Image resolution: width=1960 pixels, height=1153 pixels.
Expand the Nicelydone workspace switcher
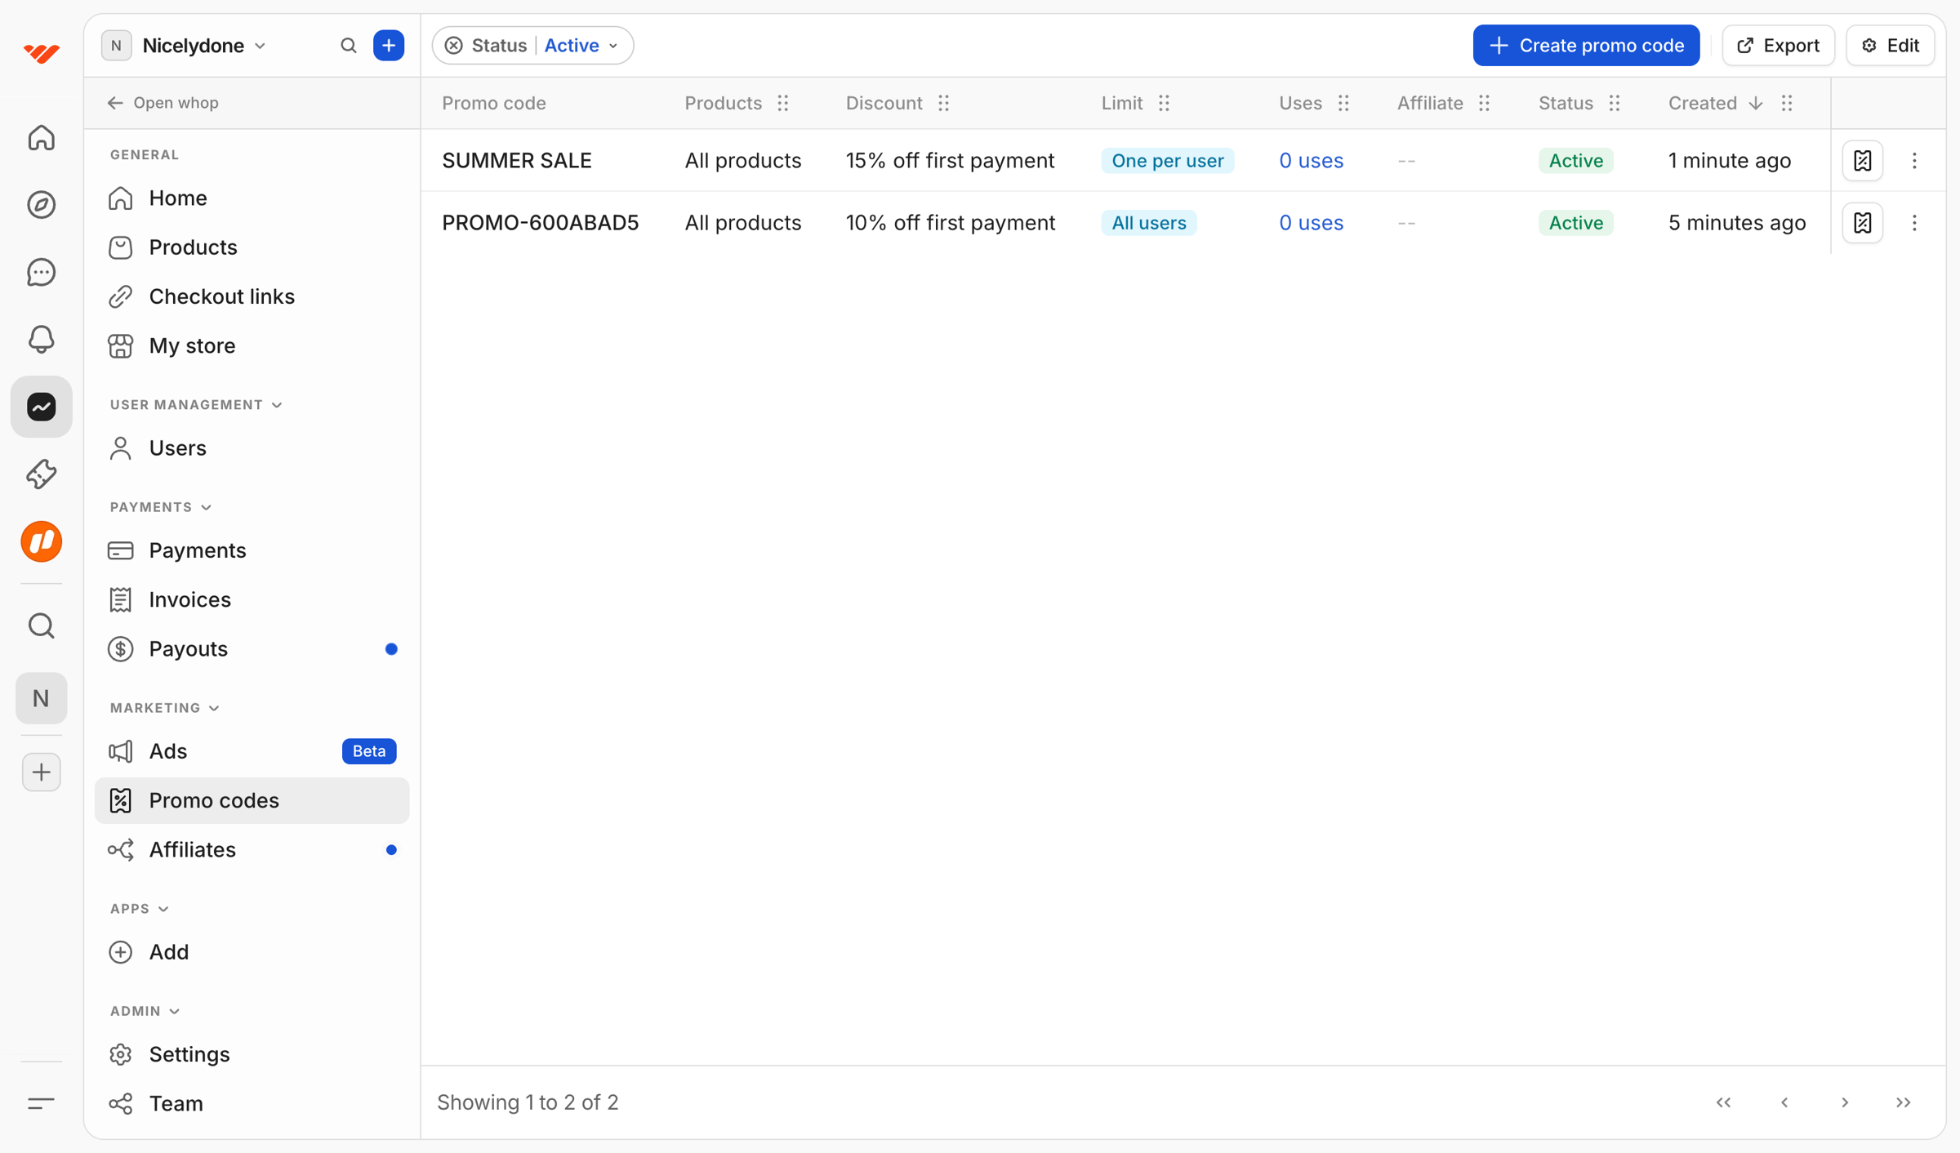tap(204, 46)
